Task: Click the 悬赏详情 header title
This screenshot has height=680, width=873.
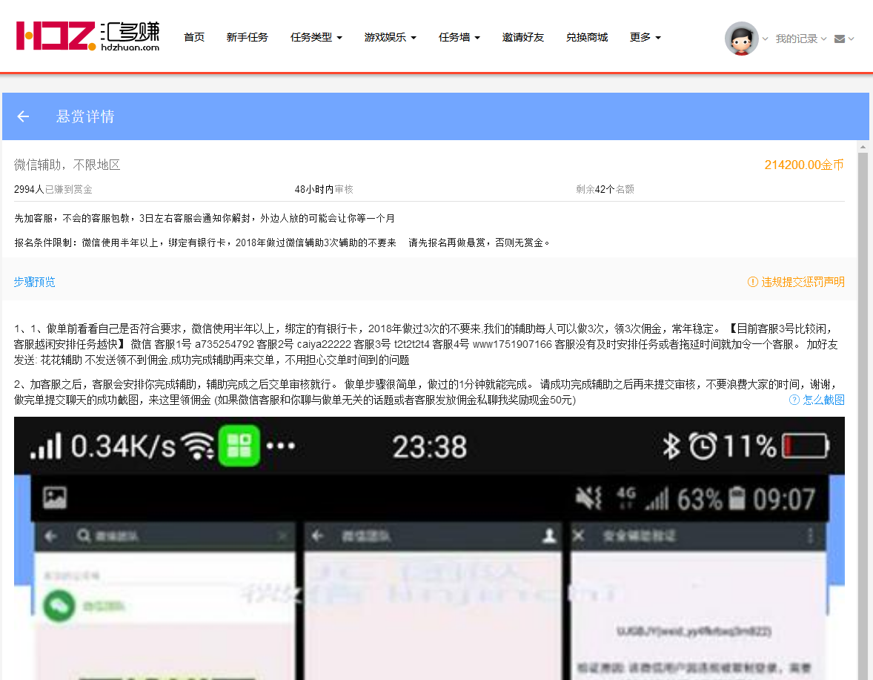Action: click(85, 116)
